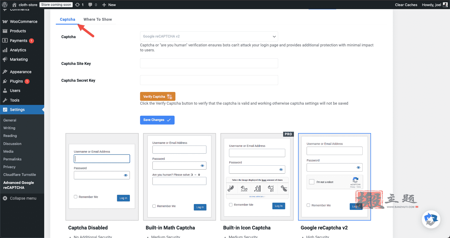Open the Discussion settings submenu item

pyautogui.click(x=12, y=144)
